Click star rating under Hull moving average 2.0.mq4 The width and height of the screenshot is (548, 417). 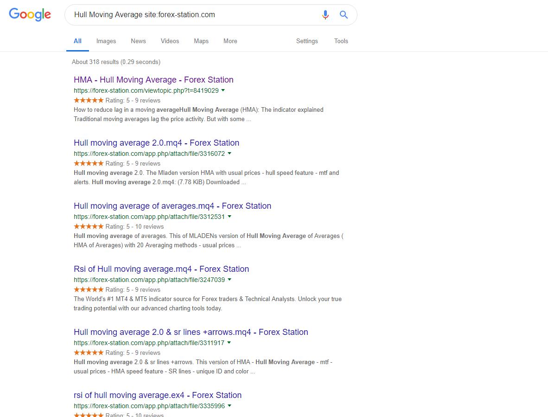click(x=89, y=163)
